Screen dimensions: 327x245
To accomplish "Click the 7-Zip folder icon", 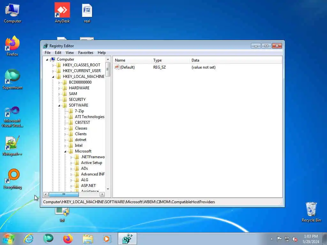I will (x=71, y=111).
